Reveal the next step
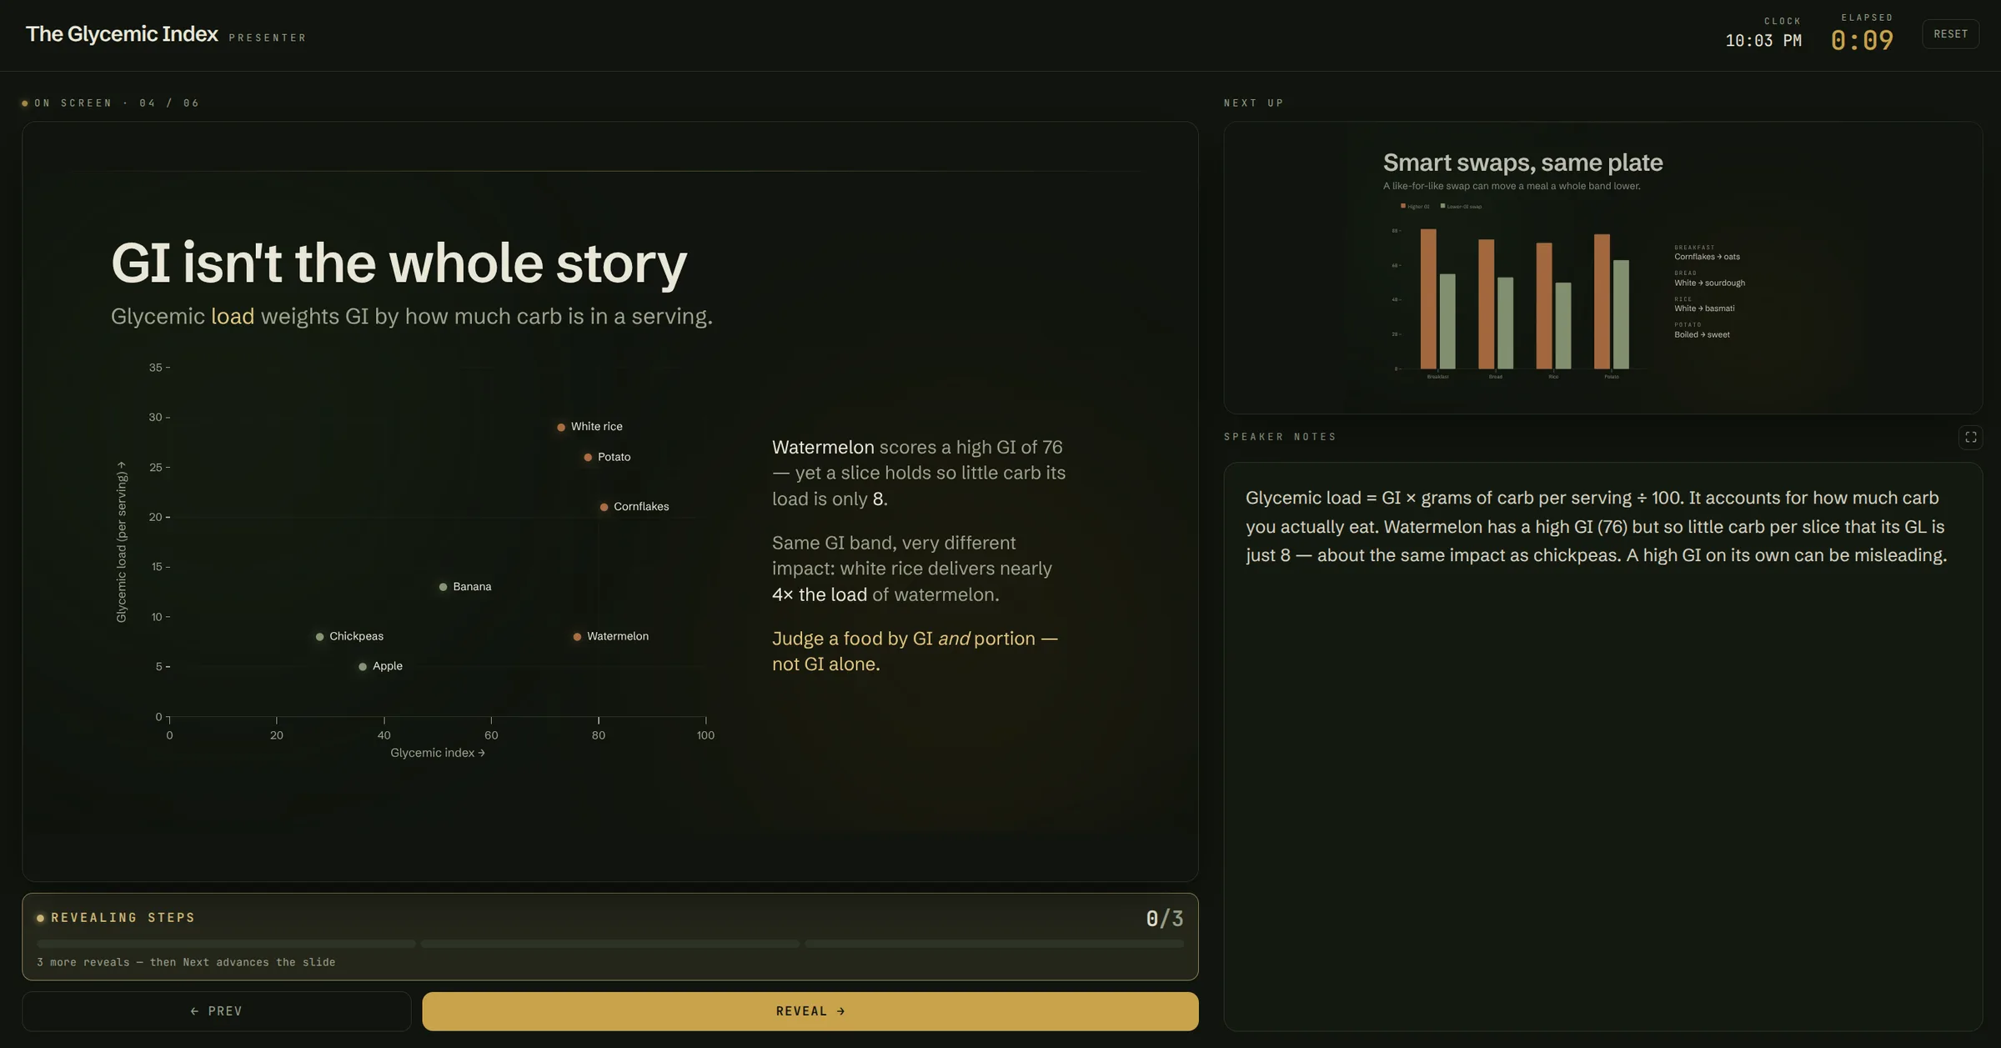The width and height of the screenshot is (2001, 1048). point(810,1011)
